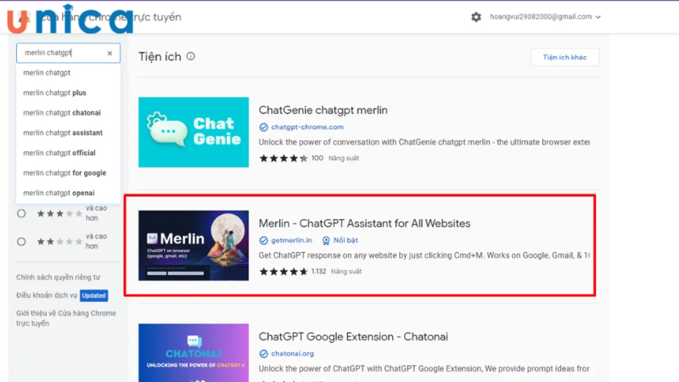This screenshot has width=679, height=382.
Task: Select the three-star and above rating filter
Action: pyautogui.click(x=21, y=214)
